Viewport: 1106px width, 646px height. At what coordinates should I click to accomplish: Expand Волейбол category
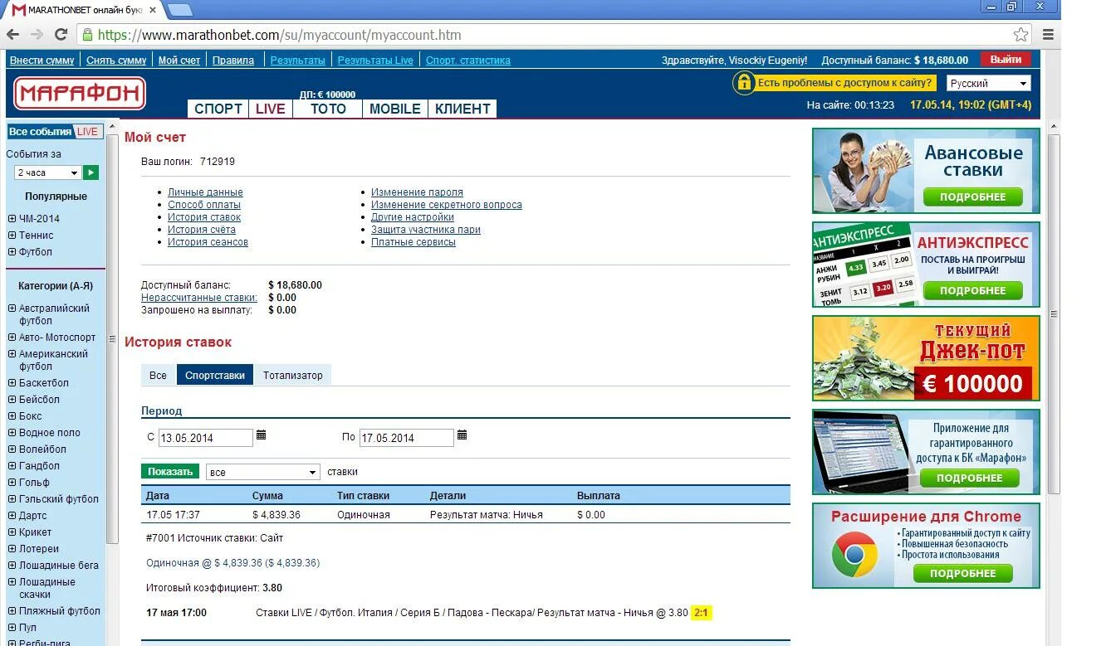(x=12, y=449)
